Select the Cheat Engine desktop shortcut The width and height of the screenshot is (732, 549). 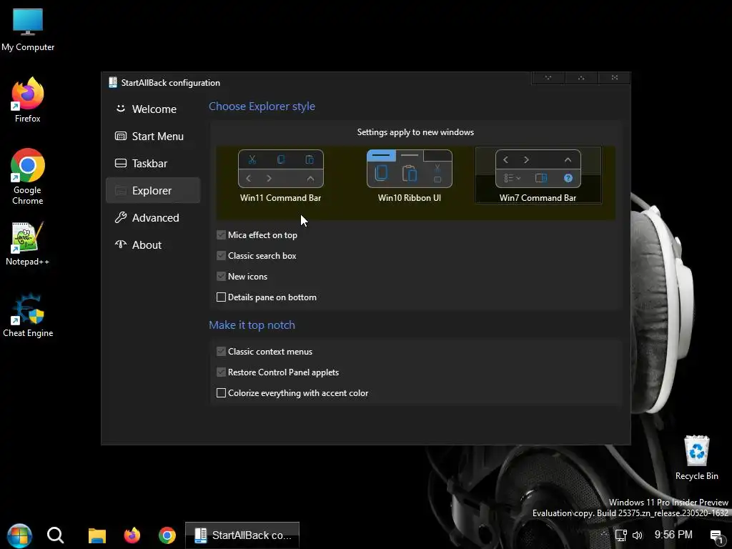click(x=28, y=315)
